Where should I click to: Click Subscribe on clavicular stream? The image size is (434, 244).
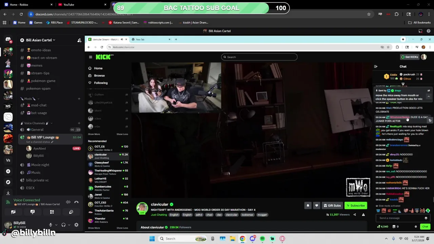(x=356, y=205)
